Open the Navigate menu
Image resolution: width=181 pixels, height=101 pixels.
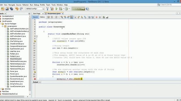click(x=12, y=5)
